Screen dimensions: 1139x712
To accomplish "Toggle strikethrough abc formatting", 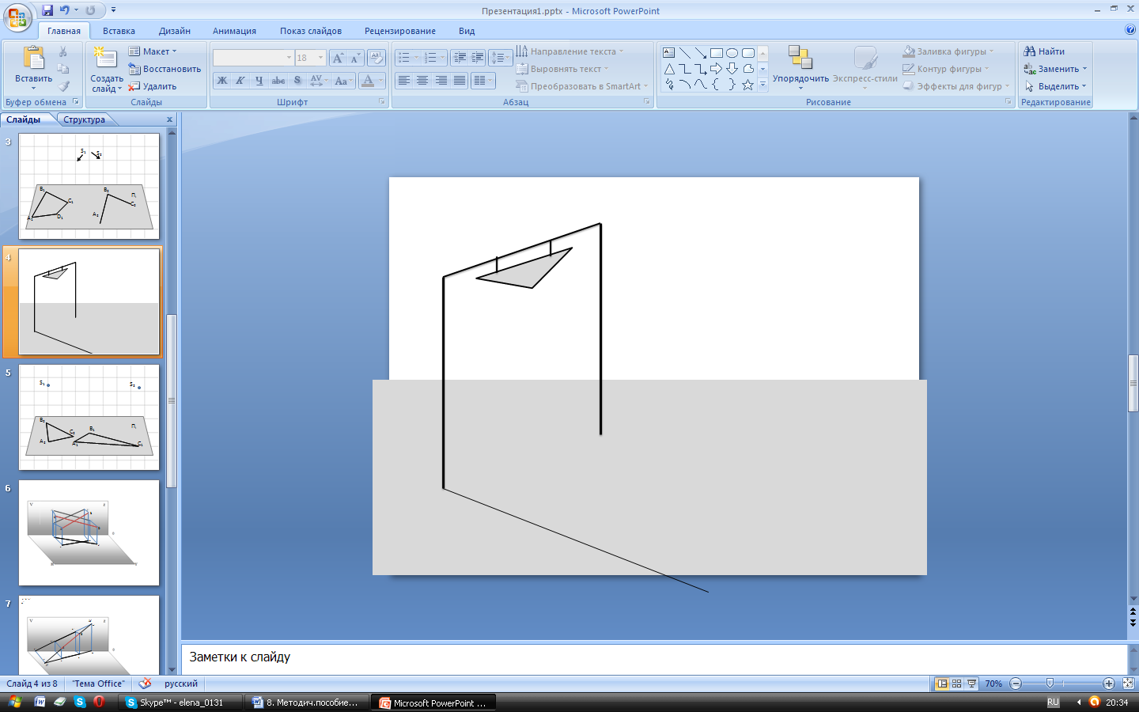I will (x=278, y=81).
